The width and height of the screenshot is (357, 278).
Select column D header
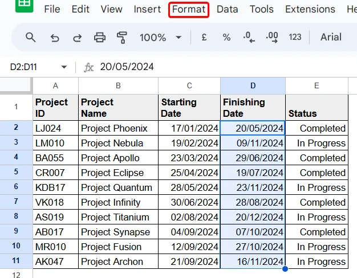(253, 86)
